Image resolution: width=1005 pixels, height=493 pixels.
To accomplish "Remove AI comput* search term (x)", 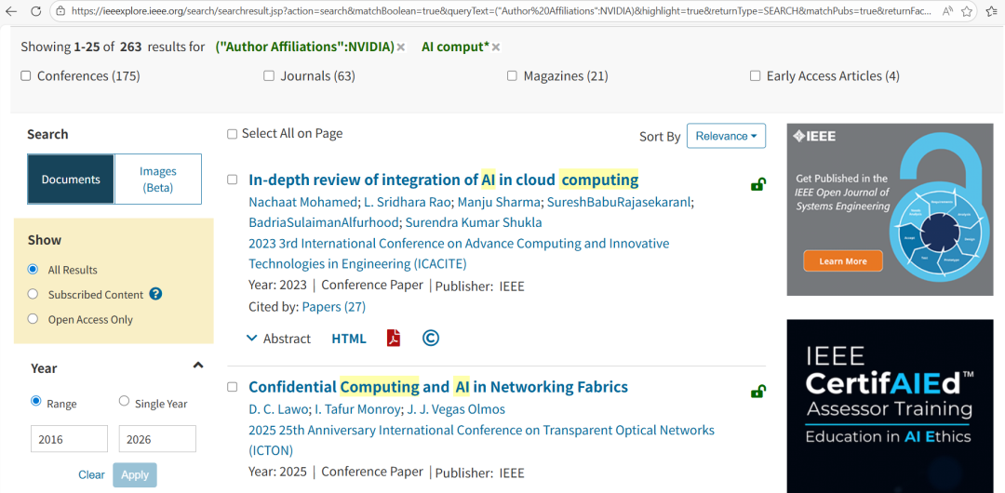I will coord(495,47).
